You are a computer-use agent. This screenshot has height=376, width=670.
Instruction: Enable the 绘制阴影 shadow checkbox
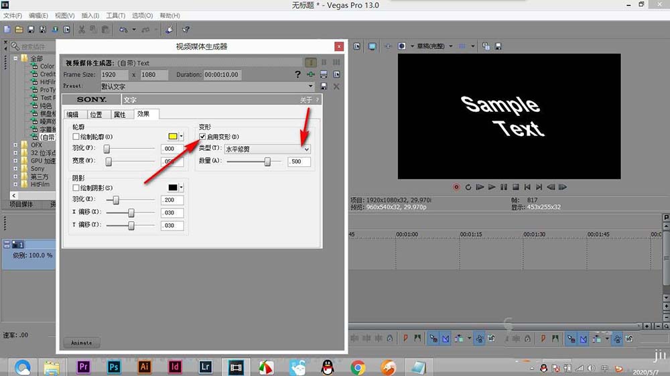(x=76, y=188)
